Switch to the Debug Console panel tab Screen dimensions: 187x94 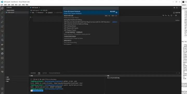pos(33,73)
